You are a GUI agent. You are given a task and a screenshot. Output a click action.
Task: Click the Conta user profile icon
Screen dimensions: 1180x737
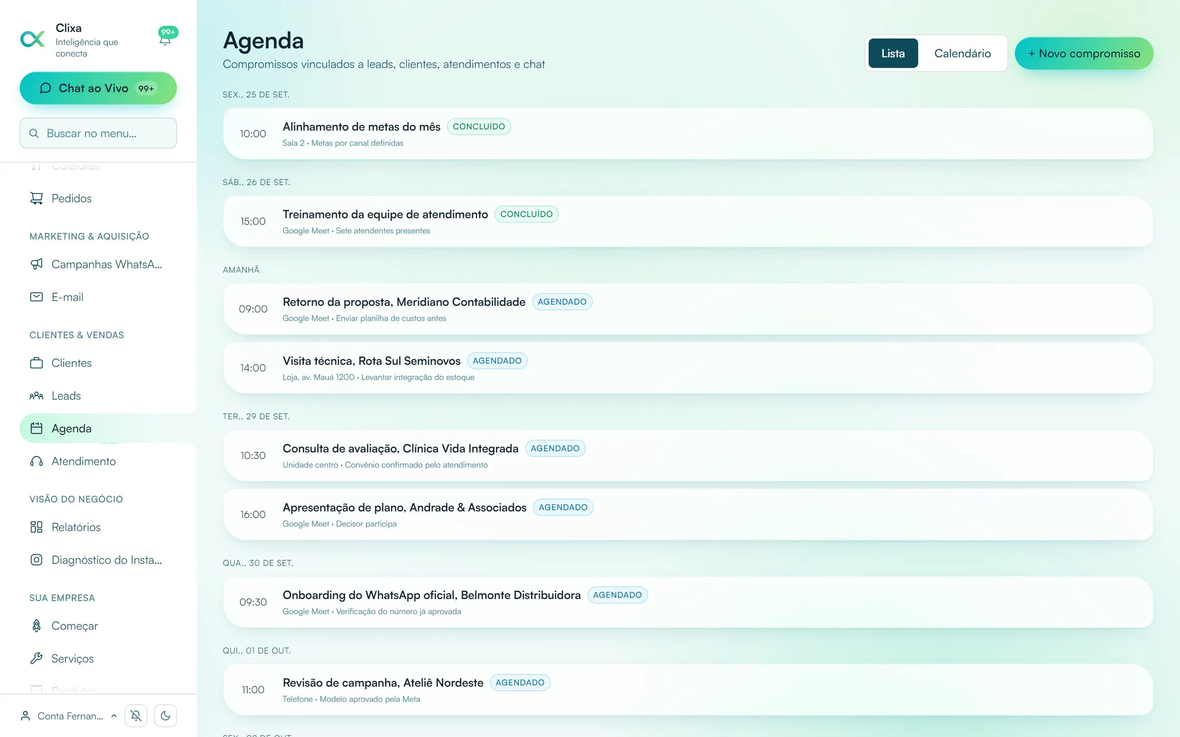click(x=25, y=716)
